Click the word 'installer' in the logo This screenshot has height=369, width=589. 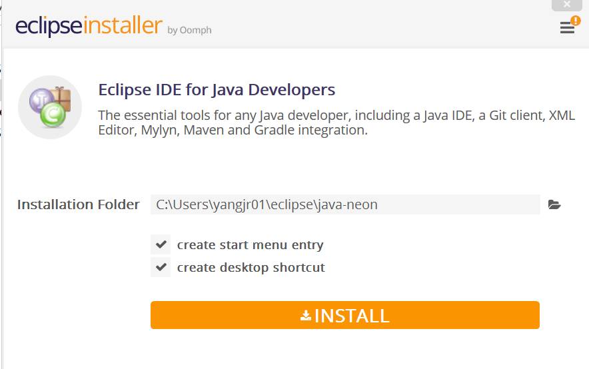(x=123, y=27)
